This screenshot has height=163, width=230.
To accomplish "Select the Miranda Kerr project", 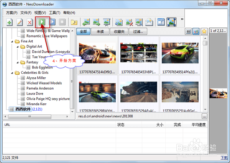I will coord(36,104).
